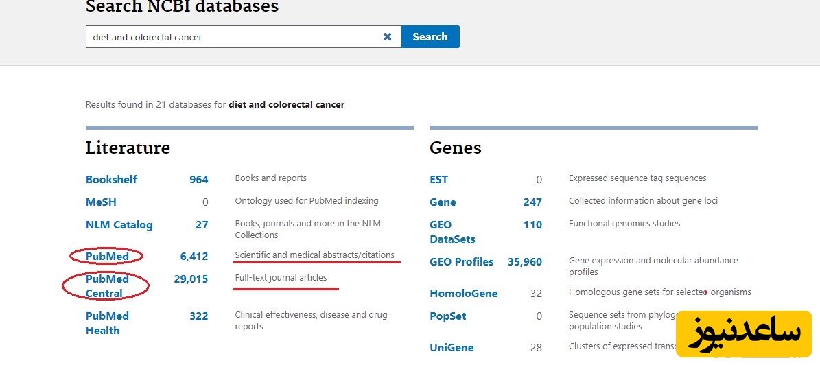View the 29,015 PubMed Central results
This screenshot has height=365, width=820.
point(191,279)
